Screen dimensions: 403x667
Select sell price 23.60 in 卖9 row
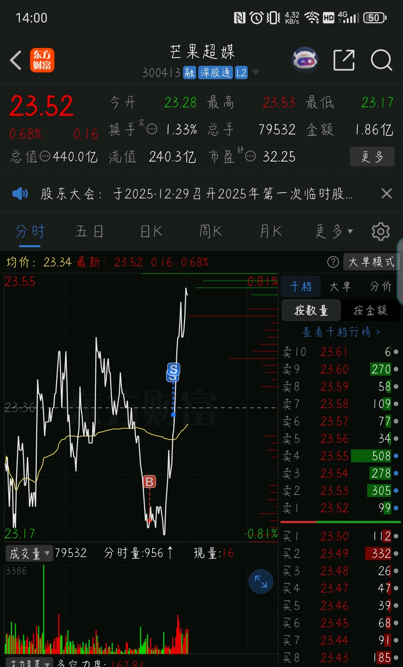coord(334,369)
